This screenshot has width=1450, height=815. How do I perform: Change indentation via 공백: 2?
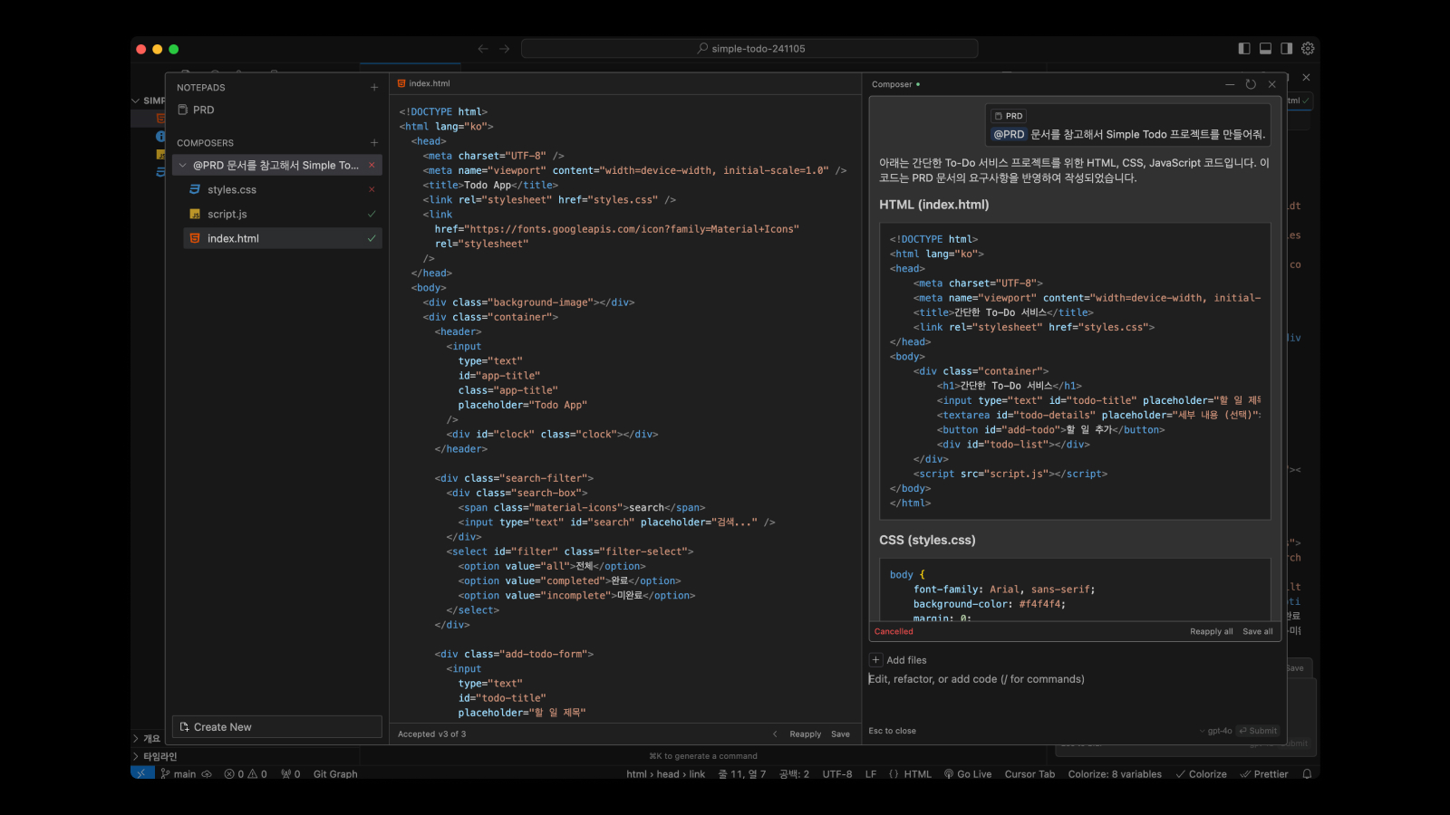pos(794,774)
